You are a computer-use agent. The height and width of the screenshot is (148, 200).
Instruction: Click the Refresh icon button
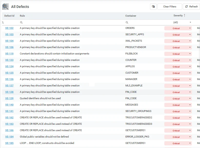point(192,7)
